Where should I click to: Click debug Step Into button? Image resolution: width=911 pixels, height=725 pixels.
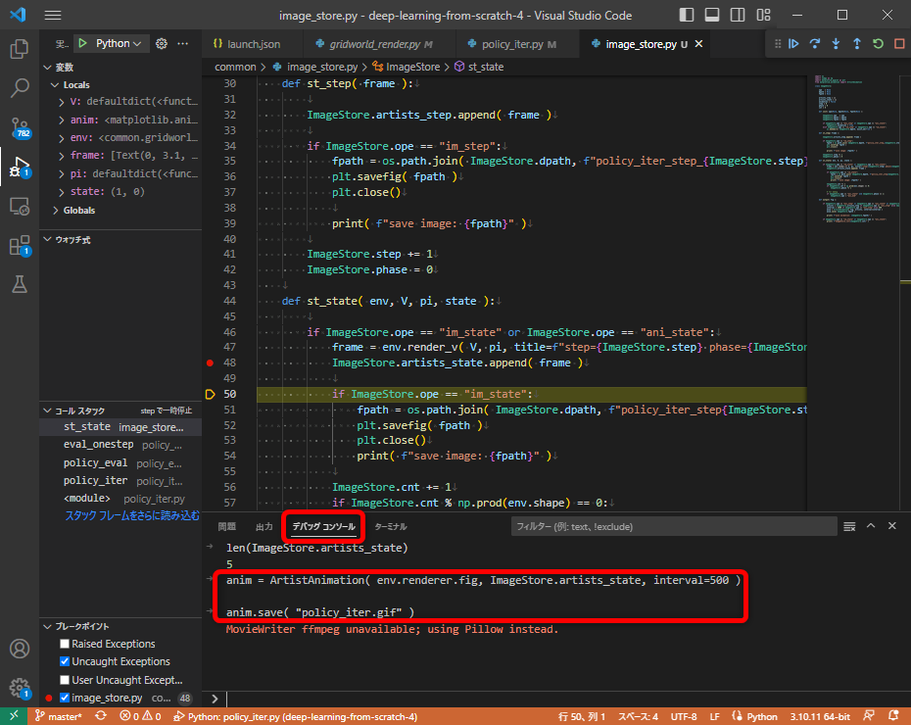tap(836, 43)
